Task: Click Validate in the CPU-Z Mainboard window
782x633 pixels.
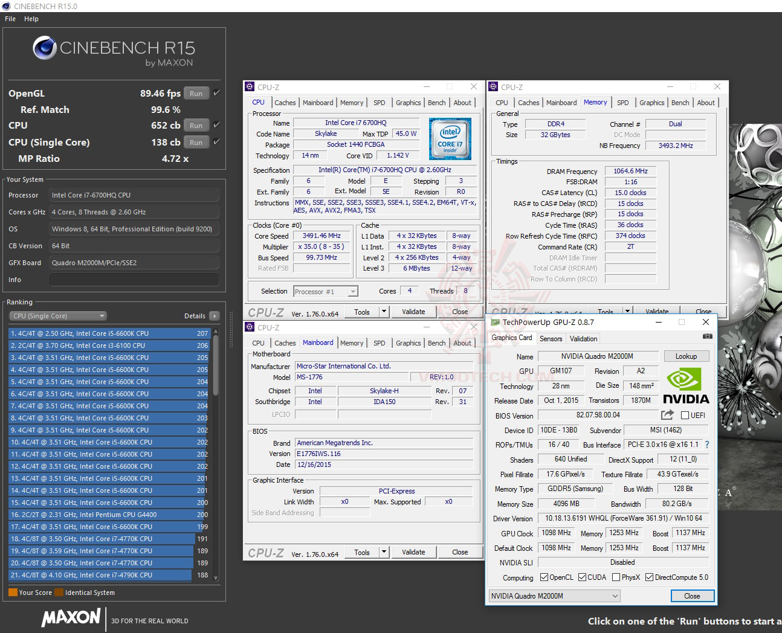Action: [x=413, y=552]
